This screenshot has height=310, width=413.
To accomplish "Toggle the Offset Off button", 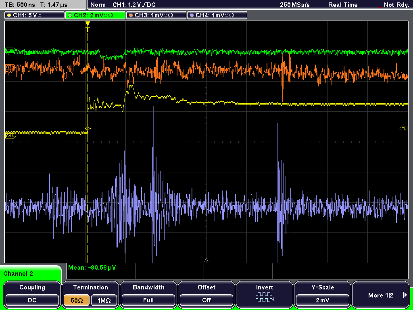I will pyautogui.click(x=206, y=295).
